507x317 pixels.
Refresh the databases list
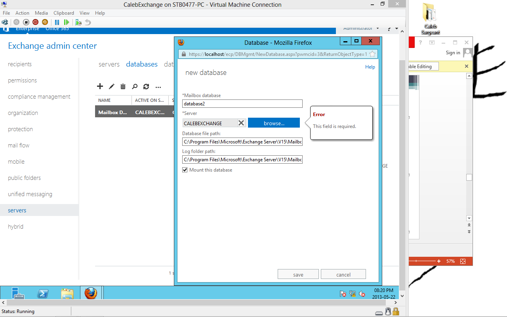(x=146, y=86)
